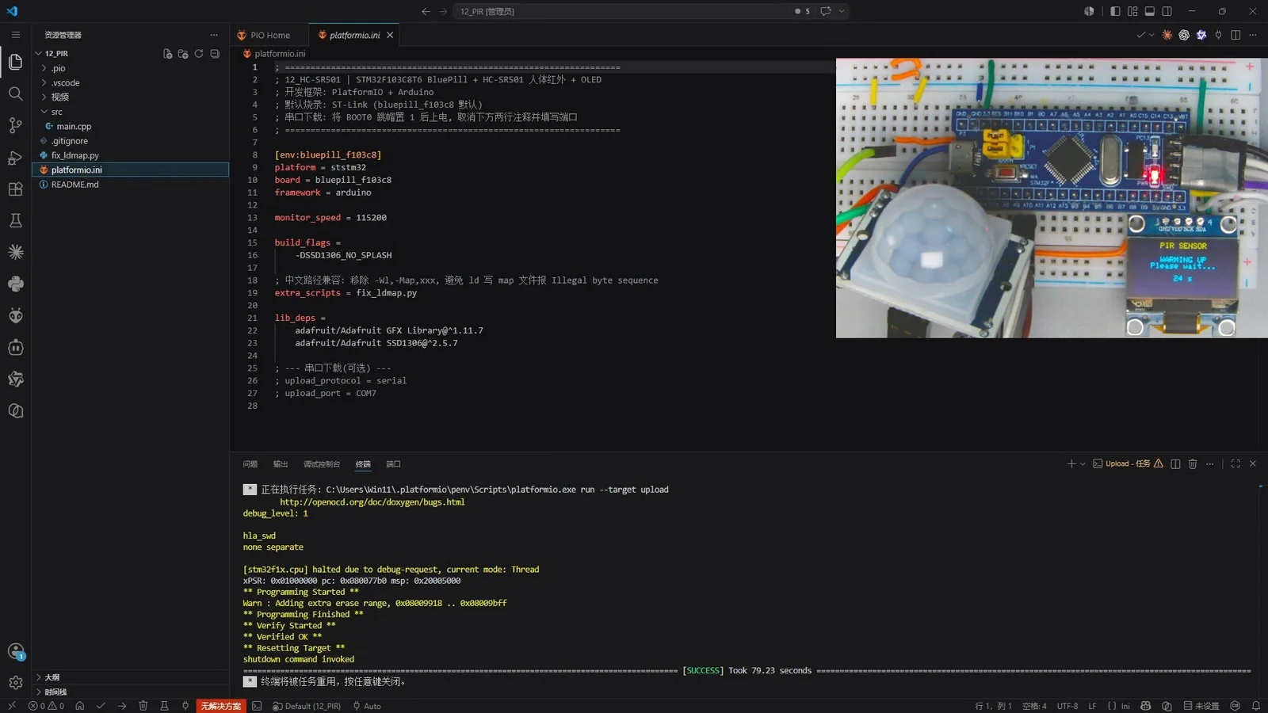Switch to the 输出 output panel tab
This screenshot has height=713, width=1268.
[x=281, y=464]
